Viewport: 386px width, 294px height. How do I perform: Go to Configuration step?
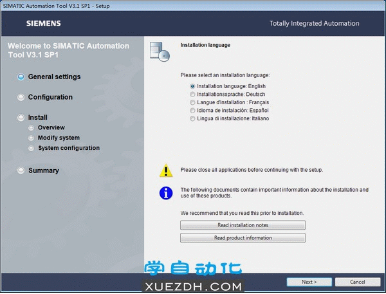(x=50, y=97)
